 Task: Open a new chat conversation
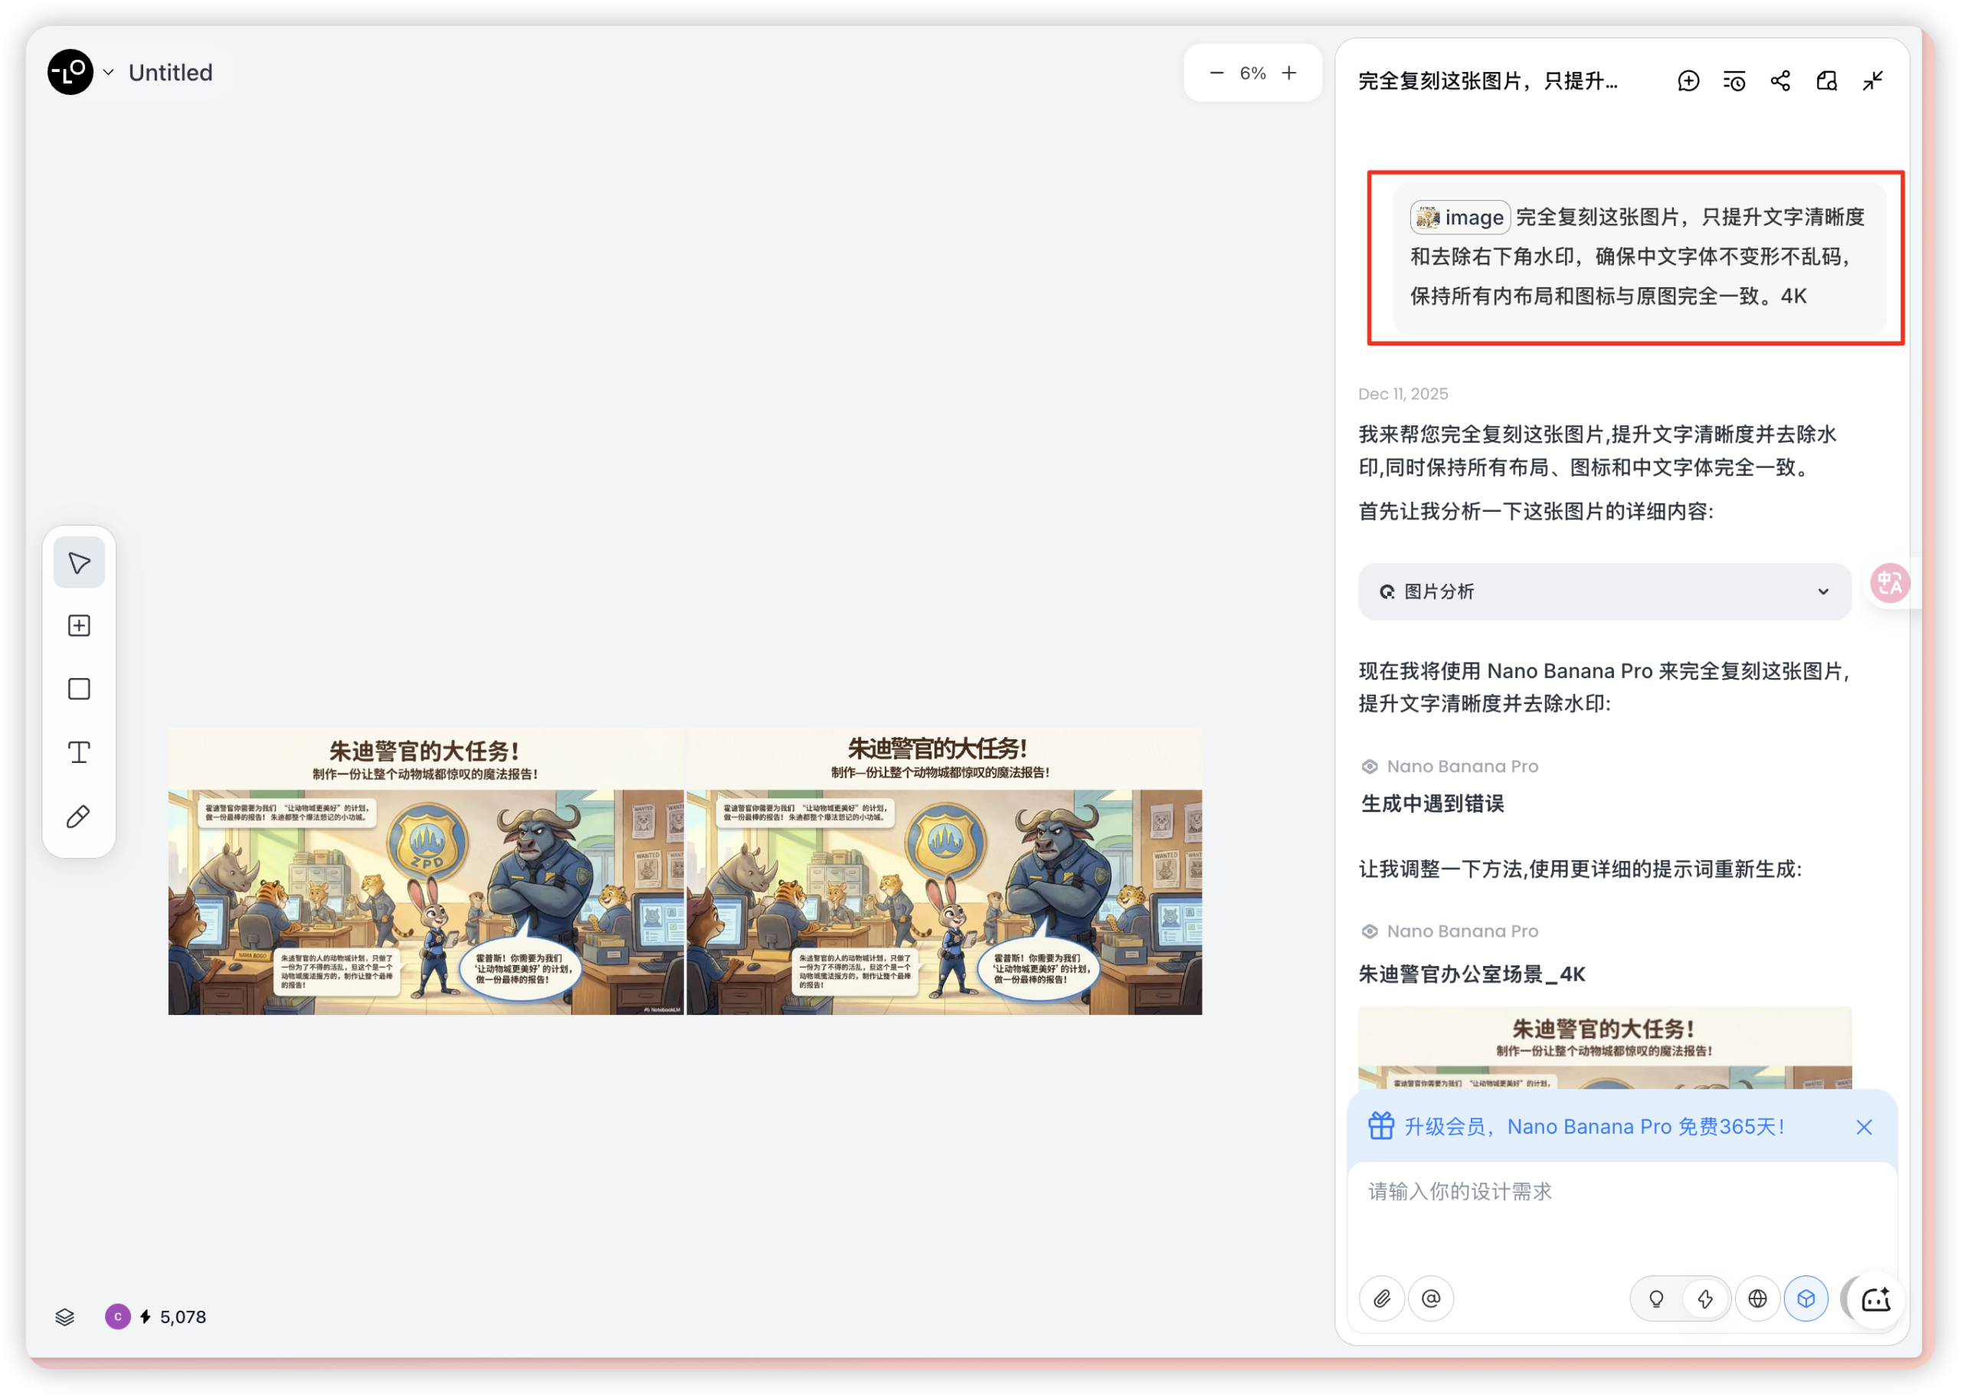(1689, 80)
